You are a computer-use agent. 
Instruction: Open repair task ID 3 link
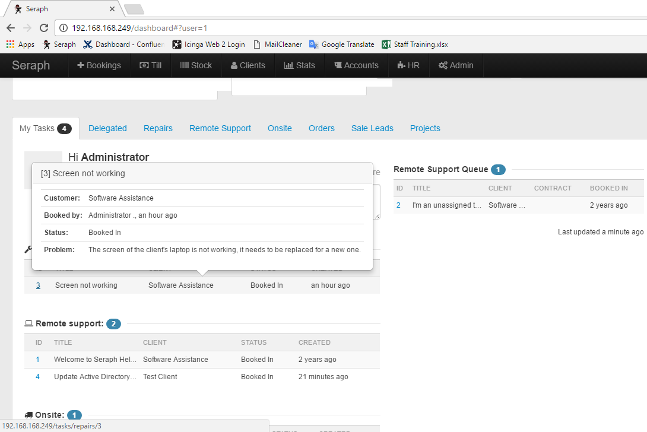coord(38,285)
